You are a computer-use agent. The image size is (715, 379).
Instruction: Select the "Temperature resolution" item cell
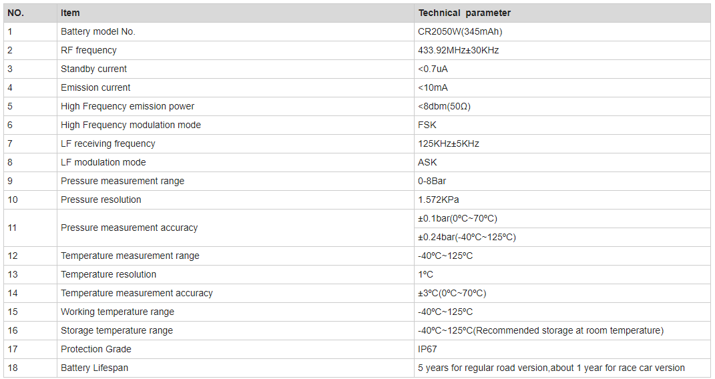(108, 274)
